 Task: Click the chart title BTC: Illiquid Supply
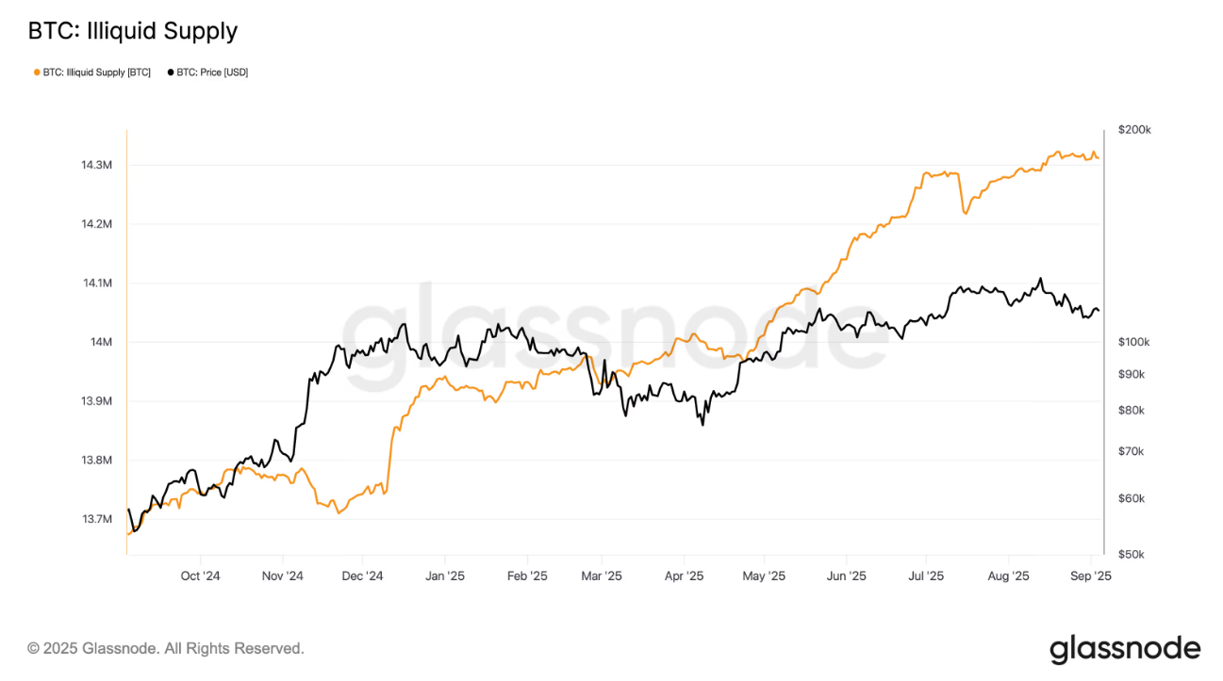click(x=133, y=31)
